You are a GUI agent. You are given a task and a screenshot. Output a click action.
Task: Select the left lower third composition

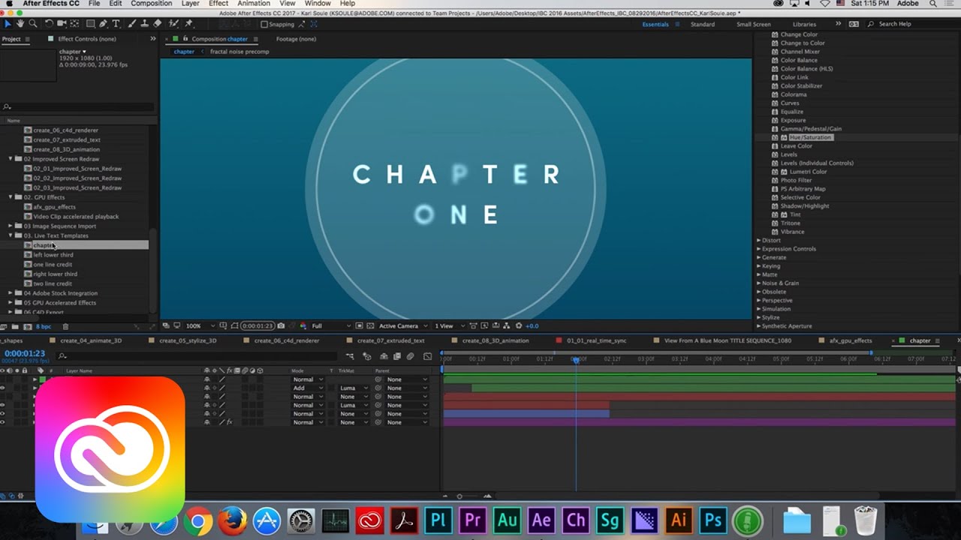(53, 255)
